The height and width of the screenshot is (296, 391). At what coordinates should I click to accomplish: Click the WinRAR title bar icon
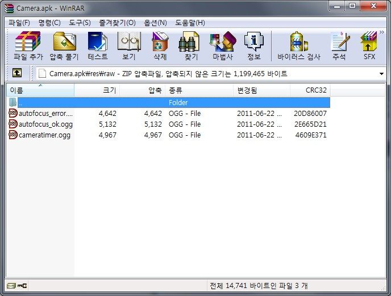click(9, 8)
